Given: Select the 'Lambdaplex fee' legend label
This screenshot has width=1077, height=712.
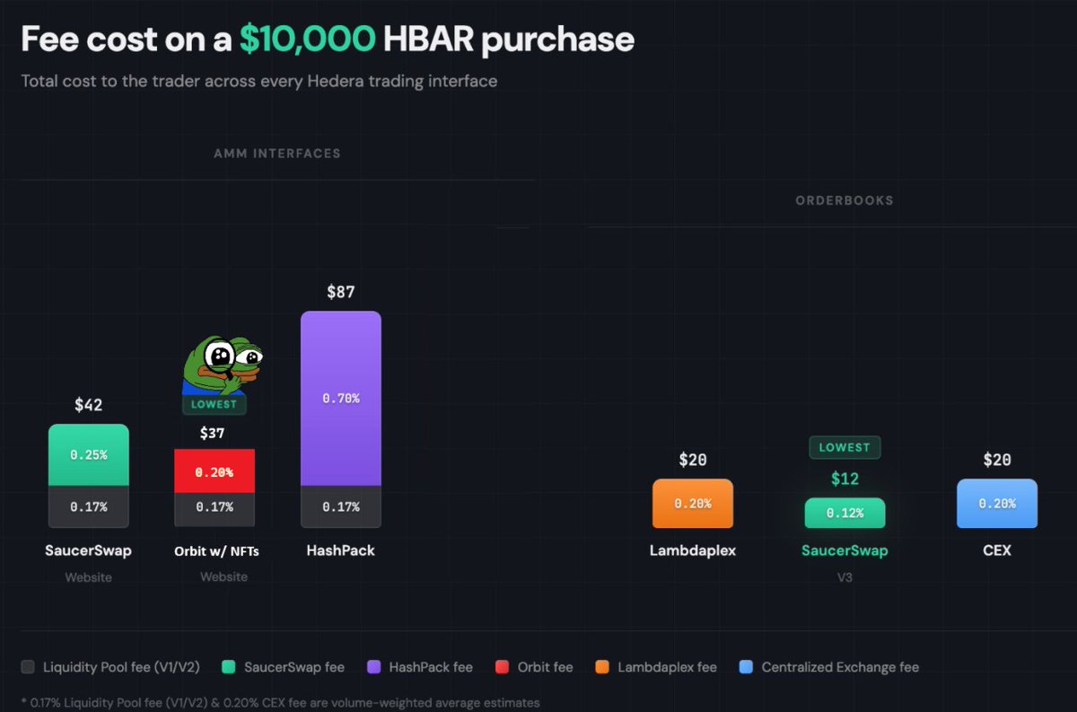Looking at the screenshot, I should [x=667, y=667].
